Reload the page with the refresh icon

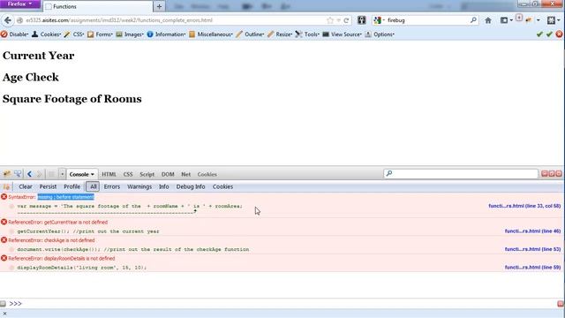point(346,20)
